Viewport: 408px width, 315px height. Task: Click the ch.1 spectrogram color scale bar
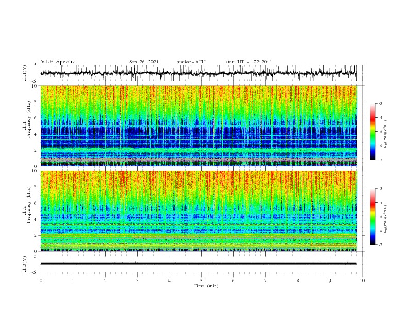[372, 132]
